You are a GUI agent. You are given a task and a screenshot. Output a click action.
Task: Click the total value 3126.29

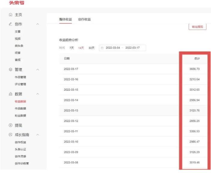click(x=194, y=152)
